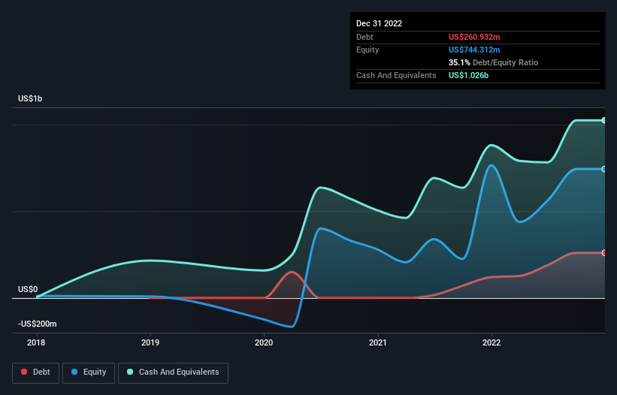Click the Debt label in tooltip
617x395 pixels.
(x=364, y=37)
